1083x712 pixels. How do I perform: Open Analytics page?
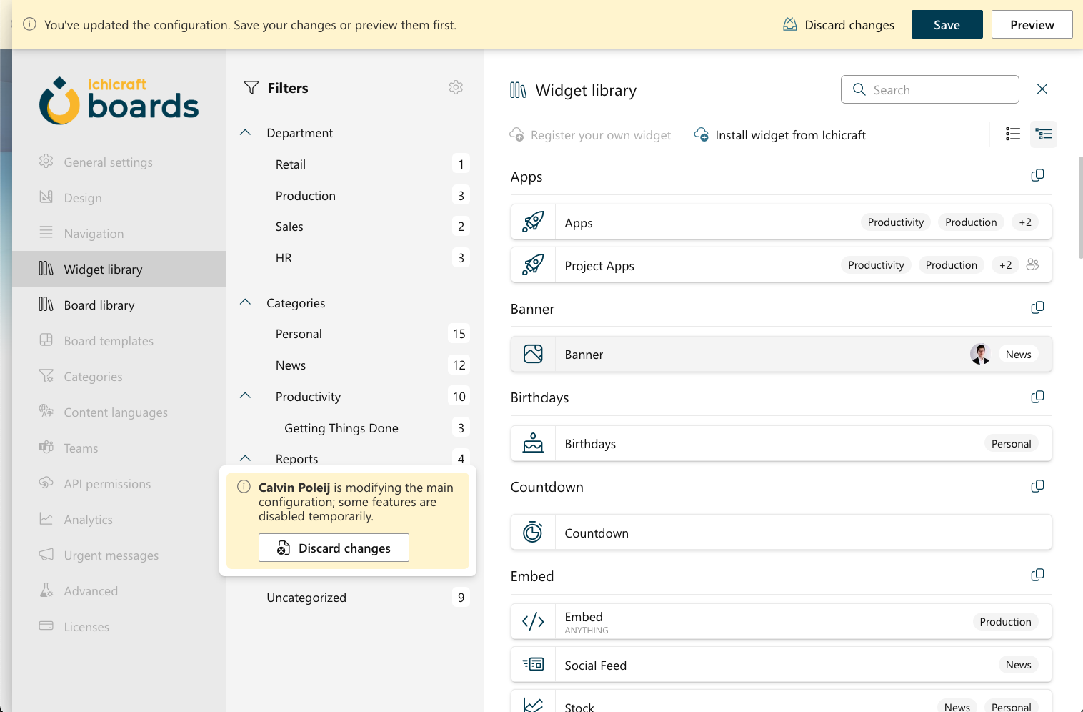click(x=119, y=519)
